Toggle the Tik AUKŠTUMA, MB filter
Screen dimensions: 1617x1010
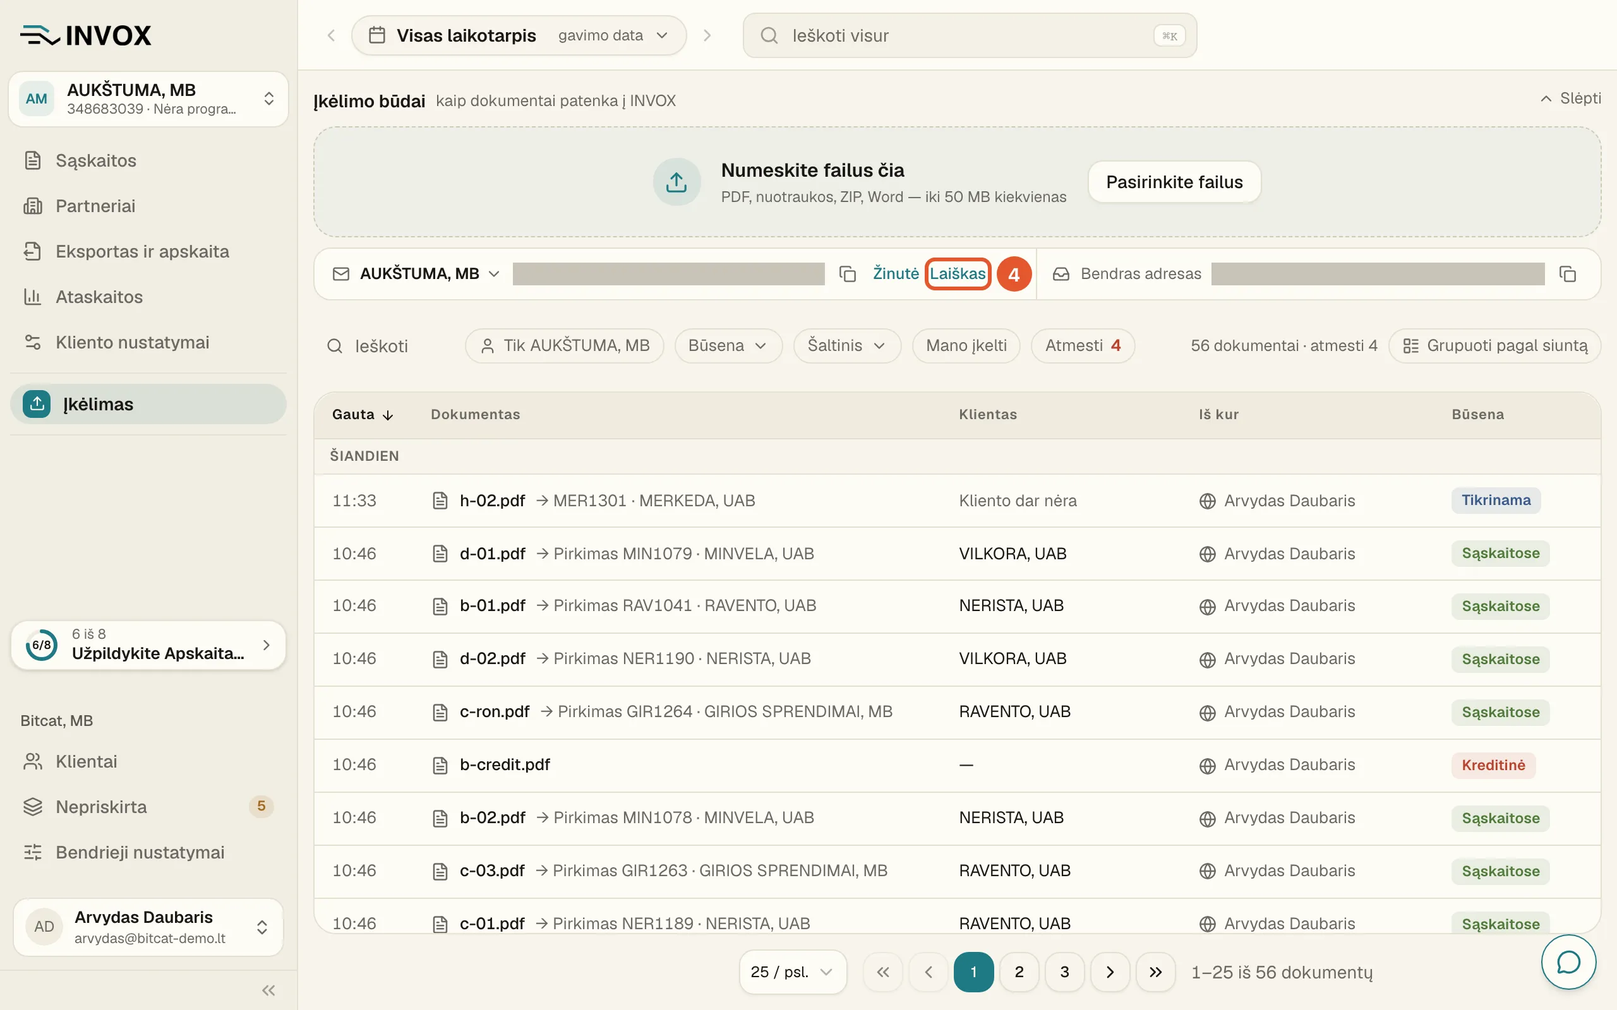click(x=565, y=345)
